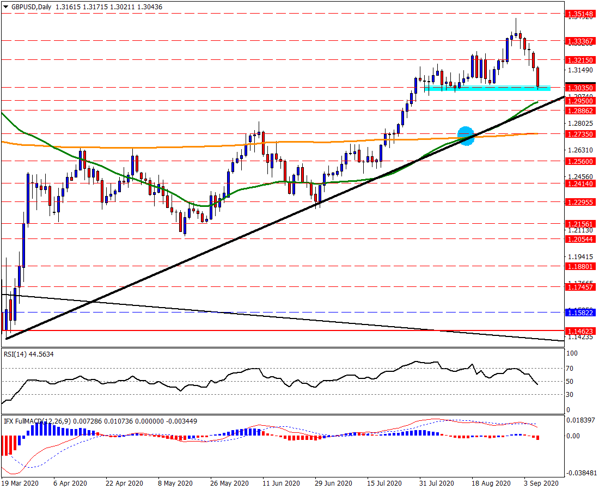Click the 1.18801 price level label

[x=580, y=266]
